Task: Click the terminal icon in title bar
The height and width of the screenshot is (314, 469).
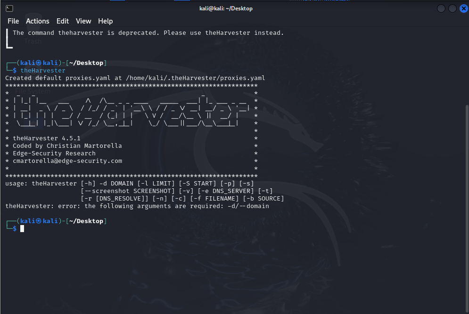Action: (9, 8)
